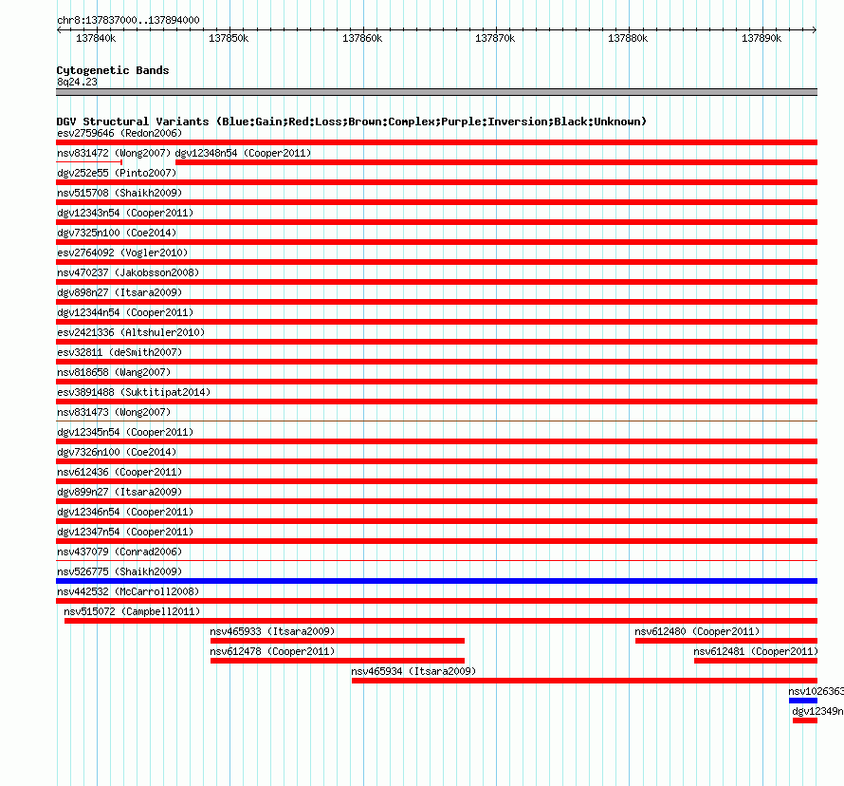The image size is (844, 786).
Task: Select nsv442532 (McCarroll2008) label
Action: [128, 591]
